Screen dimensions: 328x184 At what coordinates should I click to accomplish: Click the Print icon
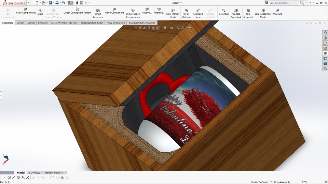tap(57, 3)
